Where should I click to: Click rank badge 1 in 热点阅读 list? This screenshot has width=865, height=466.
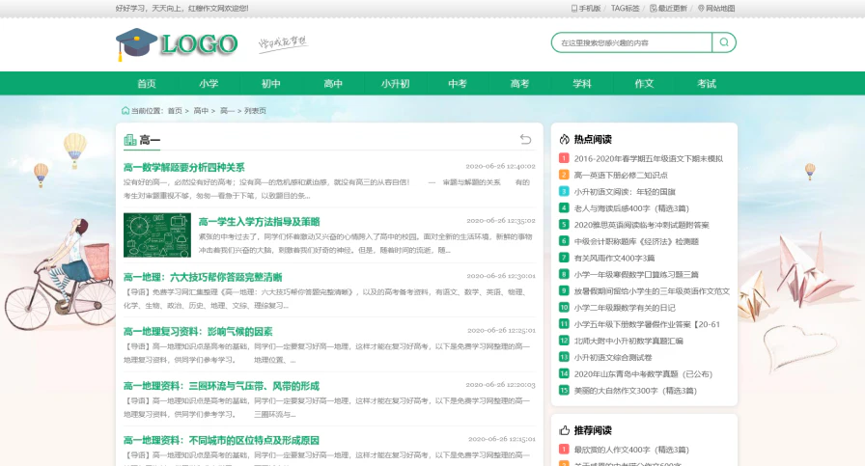click(564, 158)
